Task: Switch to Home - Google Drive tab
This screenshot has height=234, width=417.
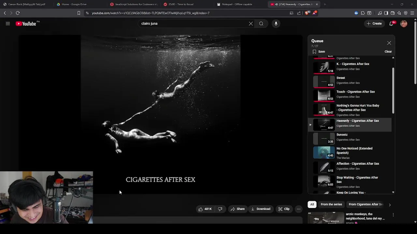Action: point(74,4)
